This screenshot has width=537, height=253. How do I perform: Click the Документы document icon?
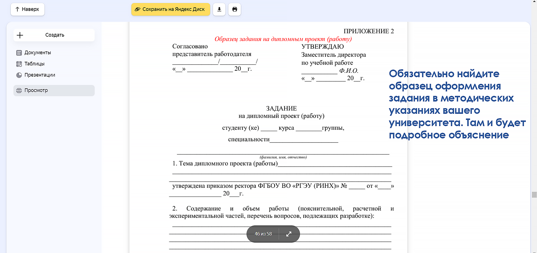(19, 53)
